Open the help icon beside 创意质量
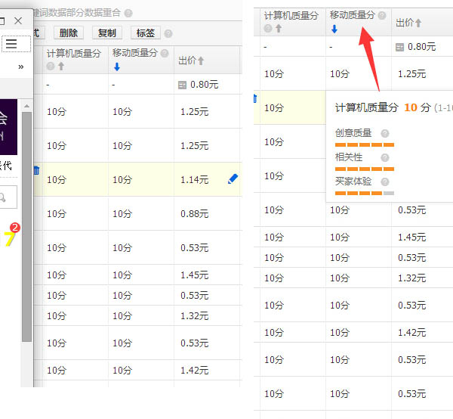 point(385,133)
